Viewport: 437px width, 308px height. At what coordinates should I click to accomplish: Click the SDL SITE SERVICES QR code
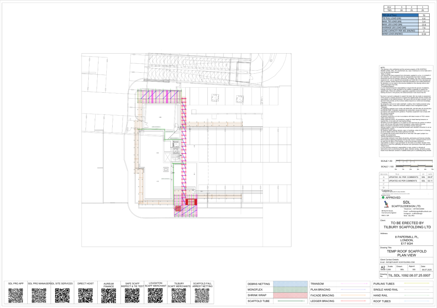point(62,296)
